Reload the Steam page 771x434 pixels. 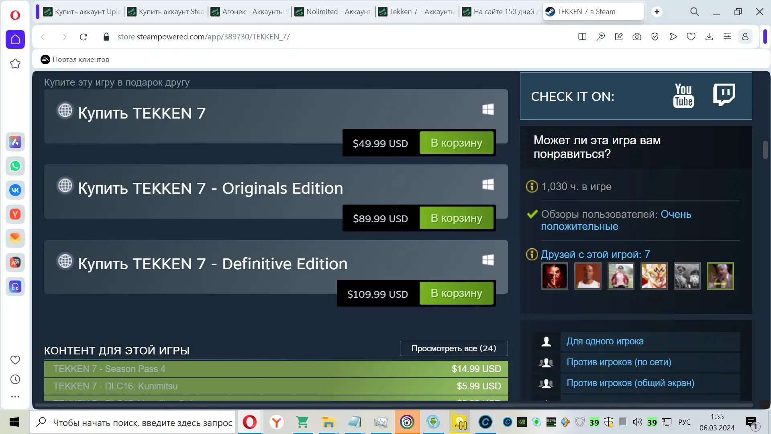pos(84,37)
